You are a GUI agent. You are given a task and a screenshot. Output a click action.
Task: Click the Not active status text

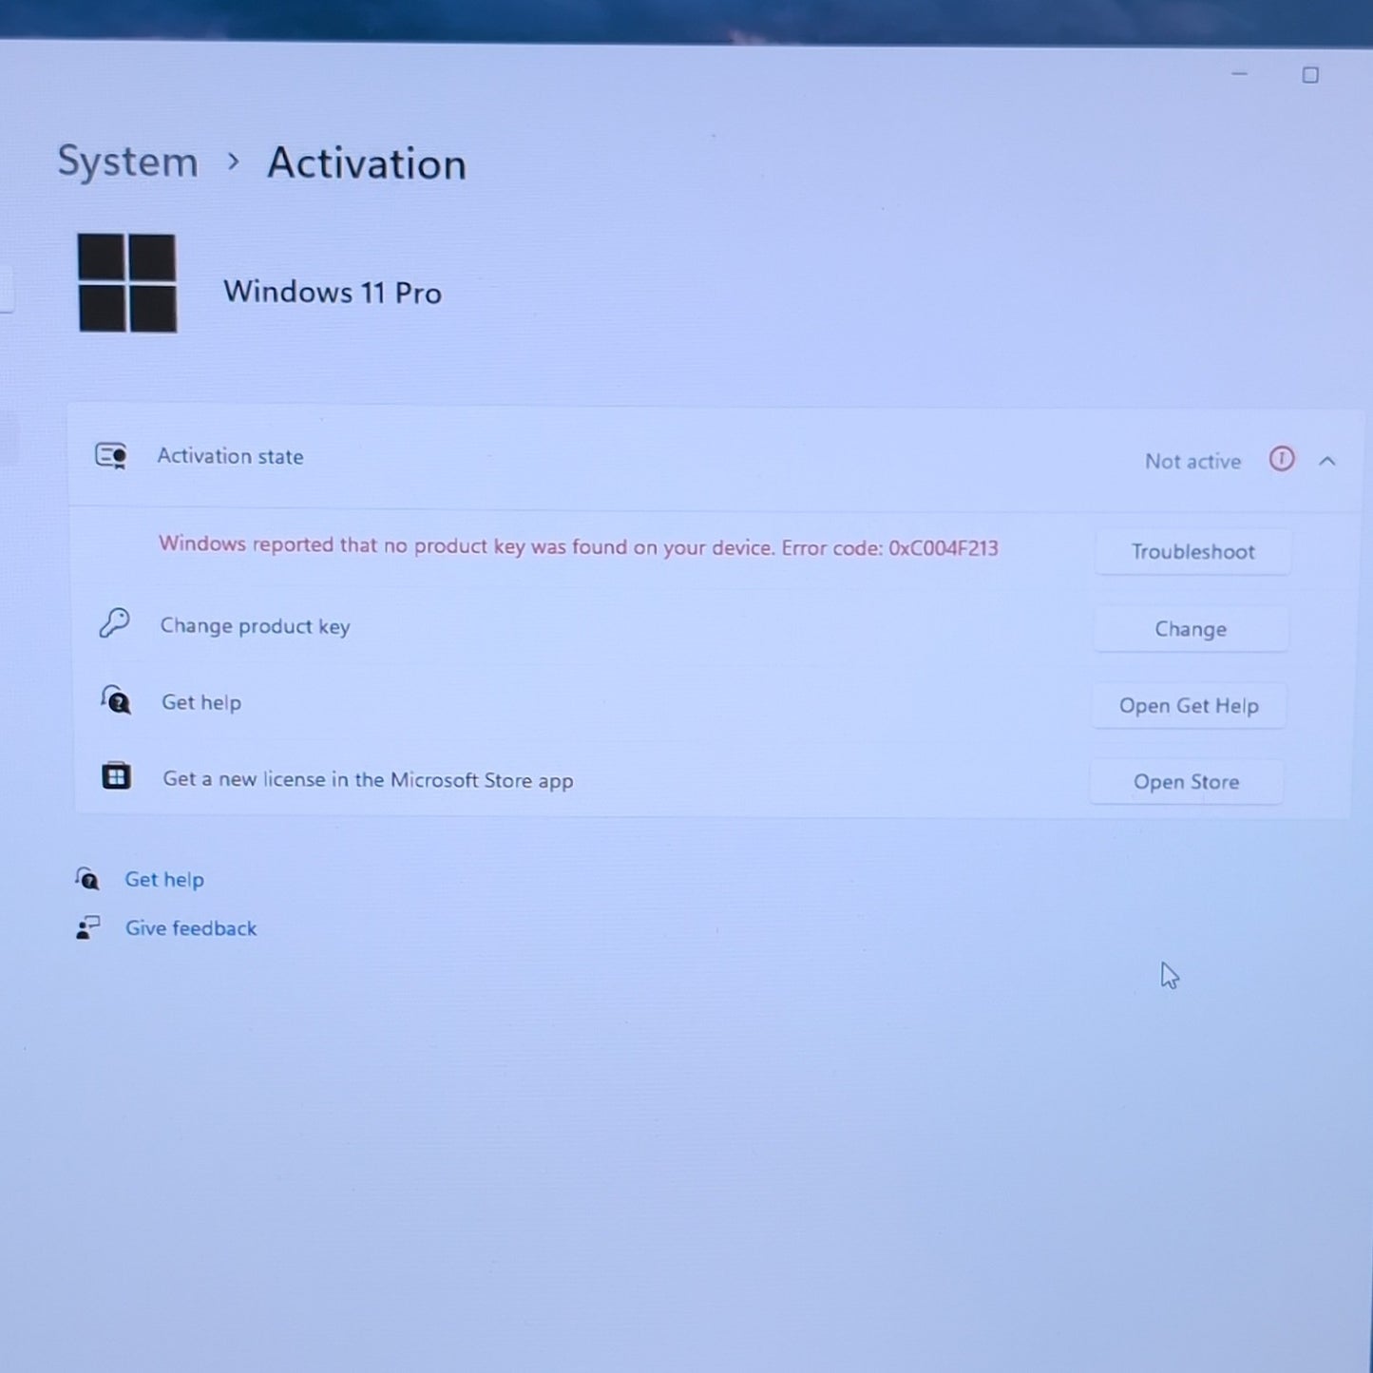pyautogui.click(x=1192, y=462)
